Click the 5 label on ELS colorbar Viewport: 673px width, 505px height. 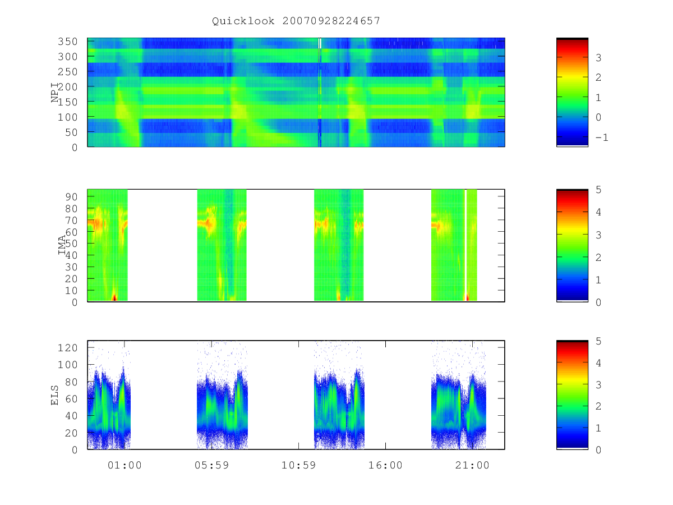click(598, 341)
